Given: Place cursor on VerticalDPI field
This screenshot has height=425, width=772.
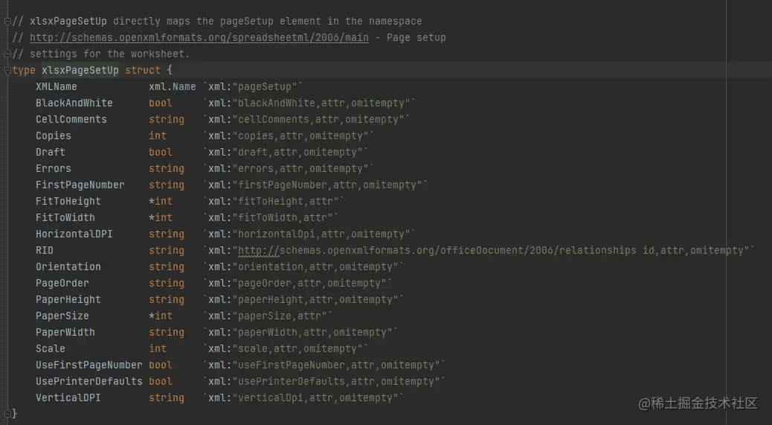Looking at the screenshot, I should tap(68, 397).
